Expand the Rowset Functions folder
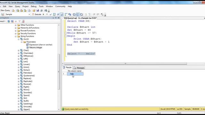205x115 pixels. pos(16,31)
